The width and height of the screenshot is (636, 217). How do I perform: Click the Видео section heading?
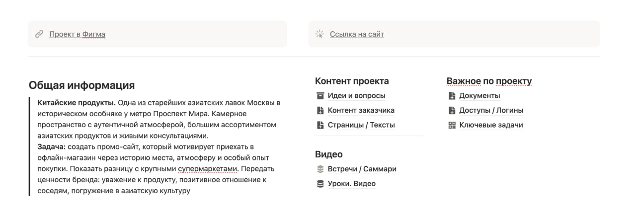[x=329, y=154]
